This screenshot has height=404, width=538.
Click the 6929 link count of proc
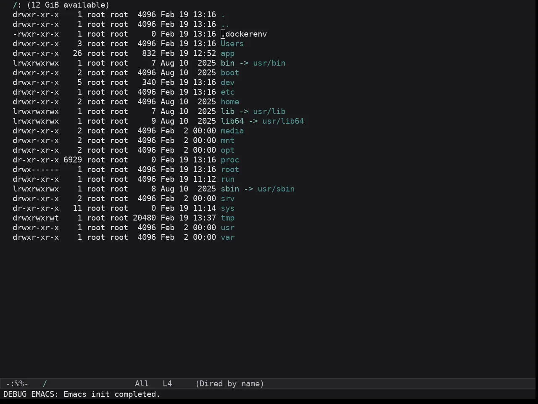pyautogui.click(x=73, y=160)
